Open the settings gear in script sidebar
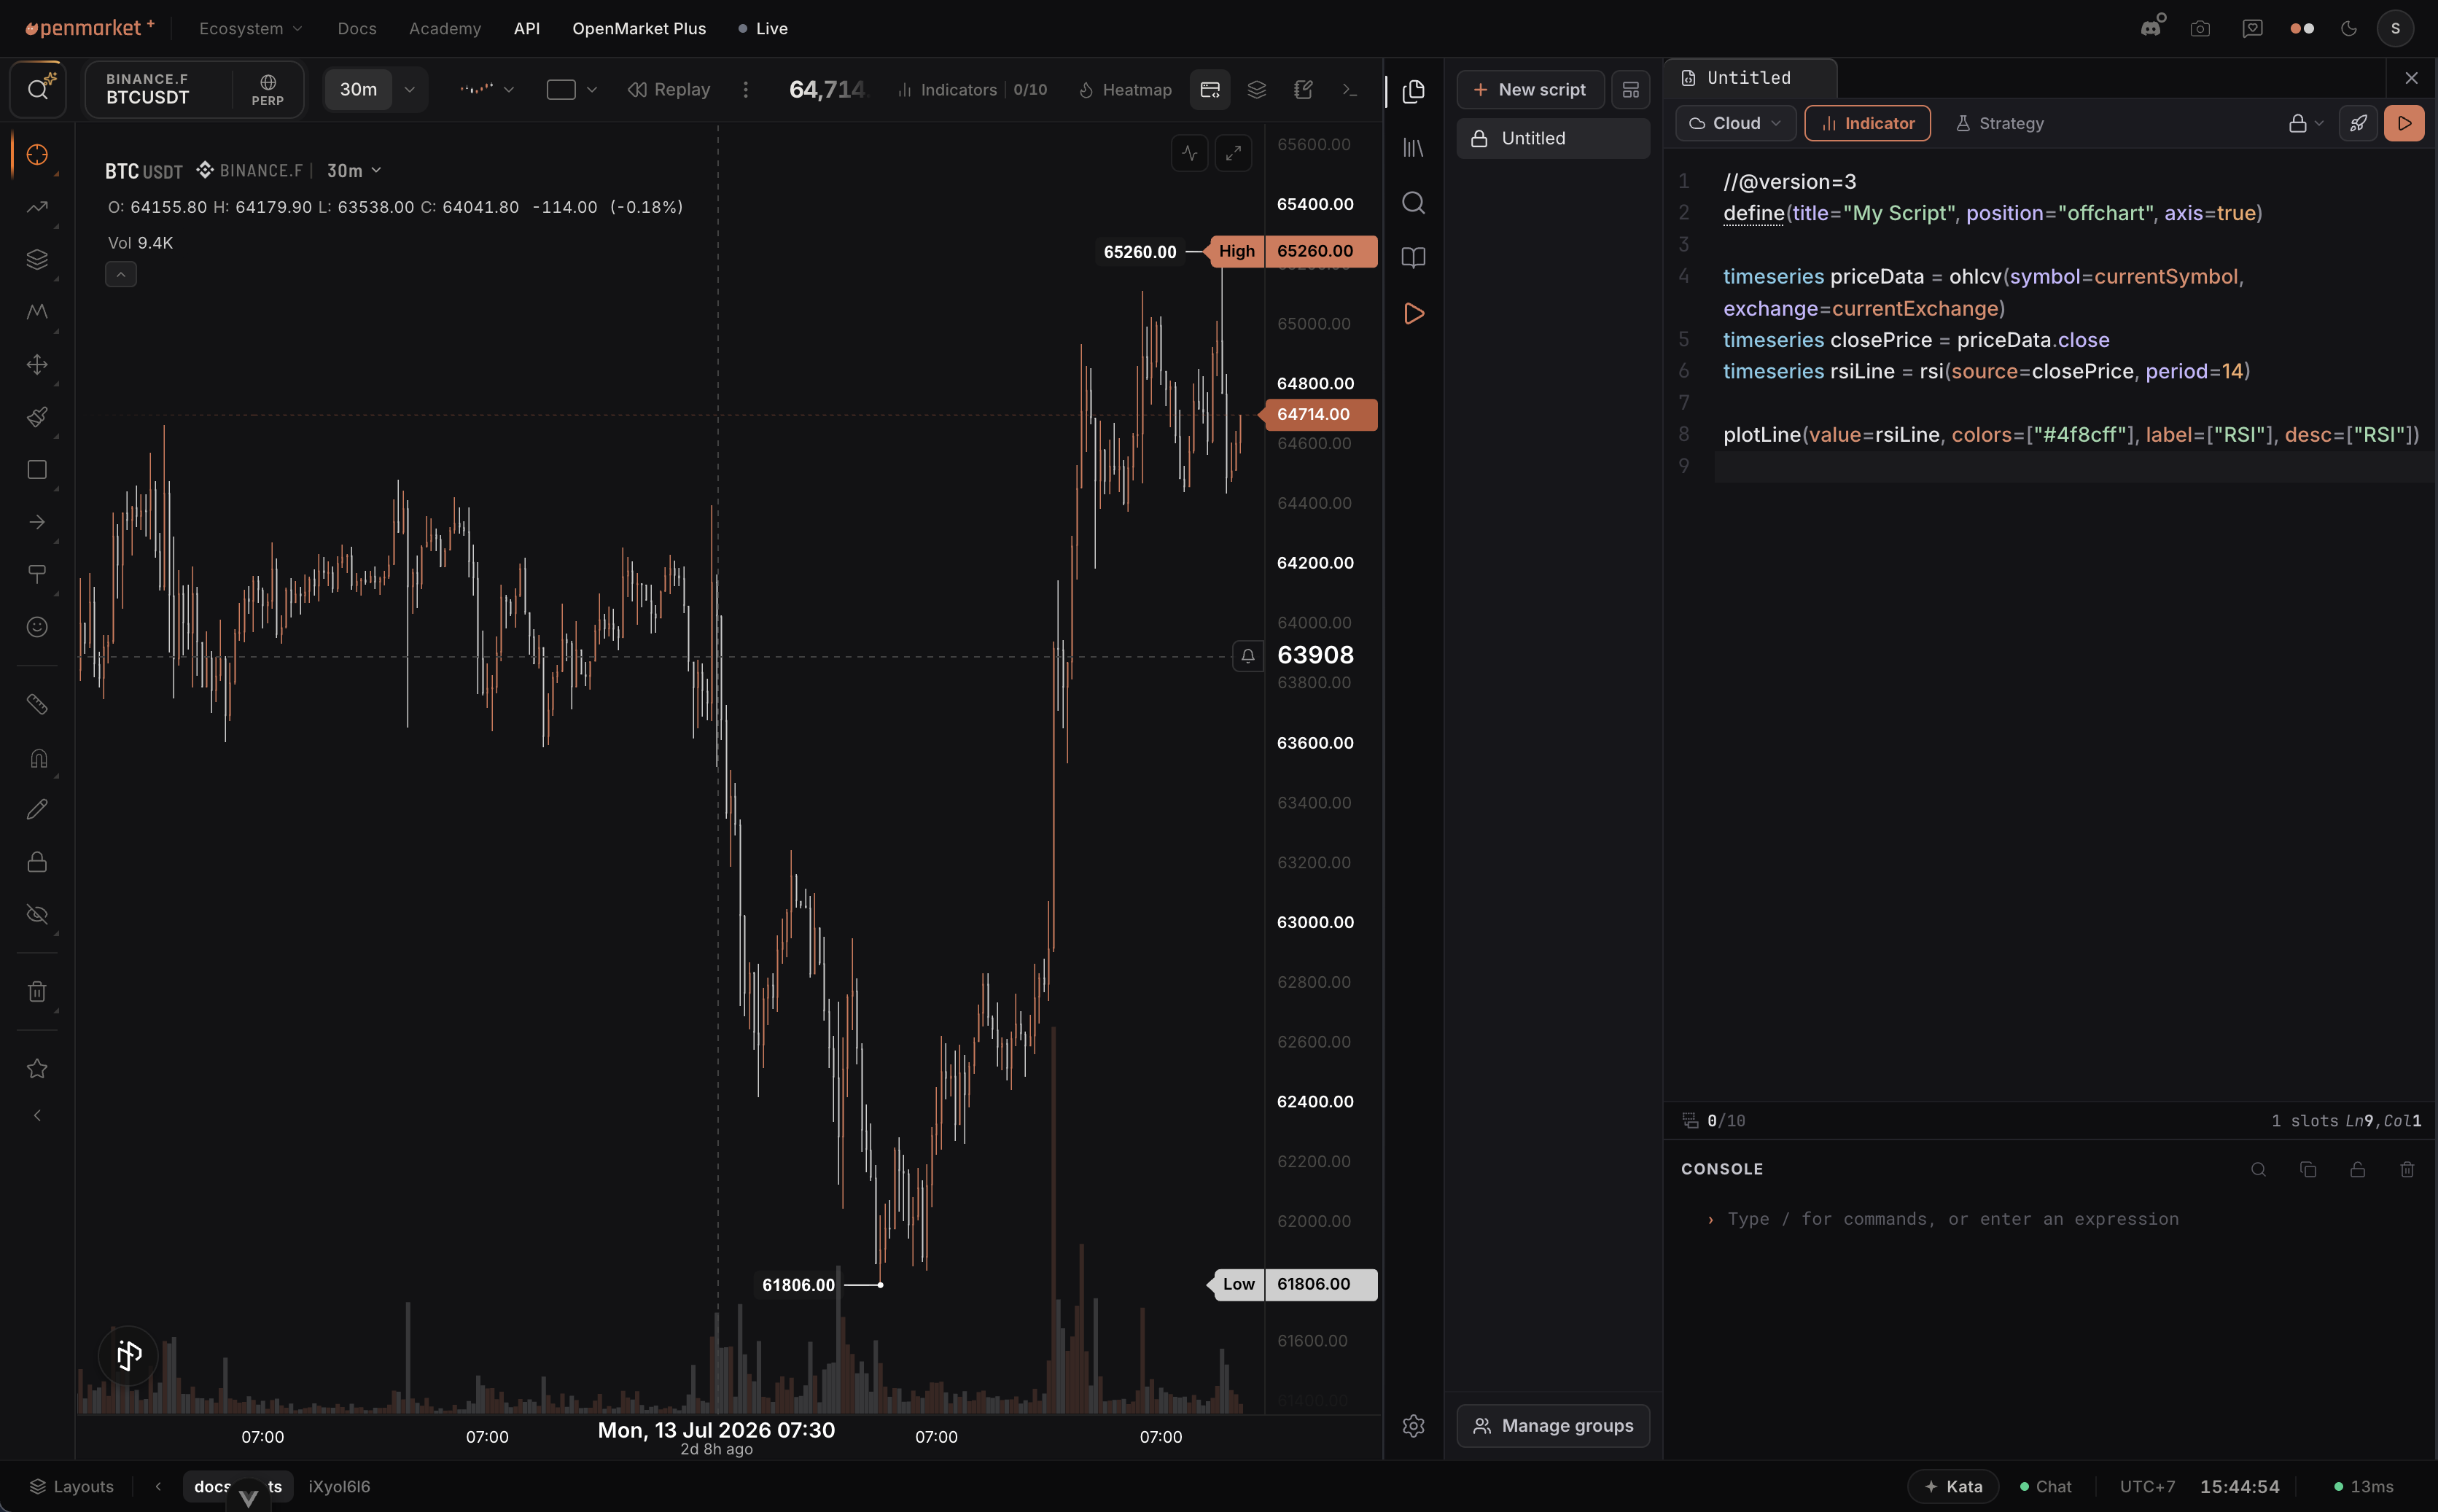 click(1413, 1425)
